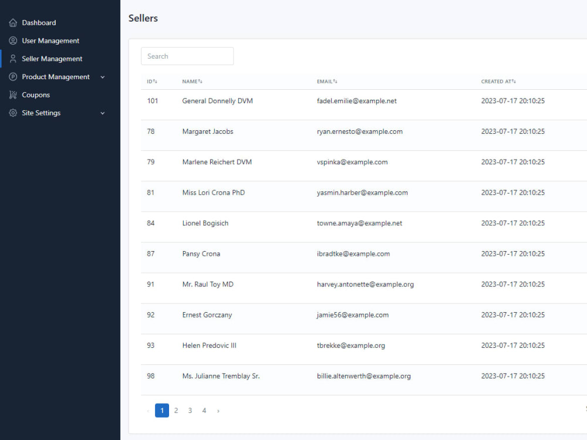
Task: Click the seller name Margaret Jacobs
Action: [208, 131]
